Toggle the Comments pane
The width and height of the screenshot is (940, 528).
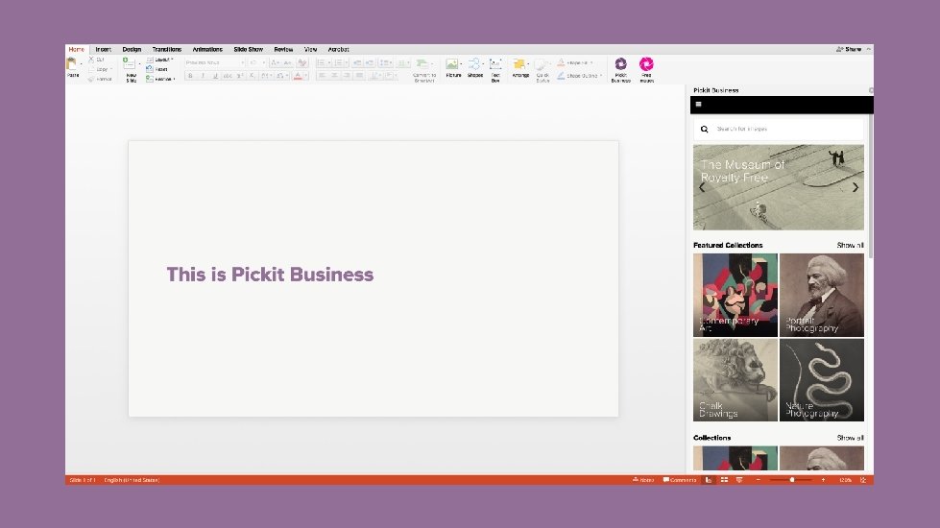(680, 480)
